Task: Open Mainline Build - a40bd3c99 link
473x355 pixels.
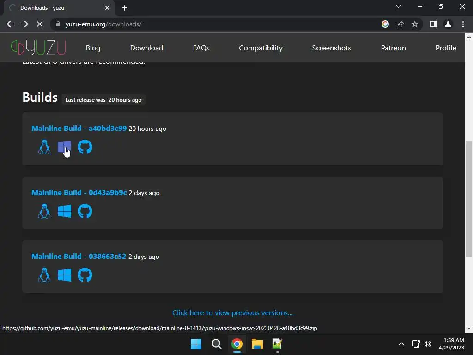Action: point(79,129)
